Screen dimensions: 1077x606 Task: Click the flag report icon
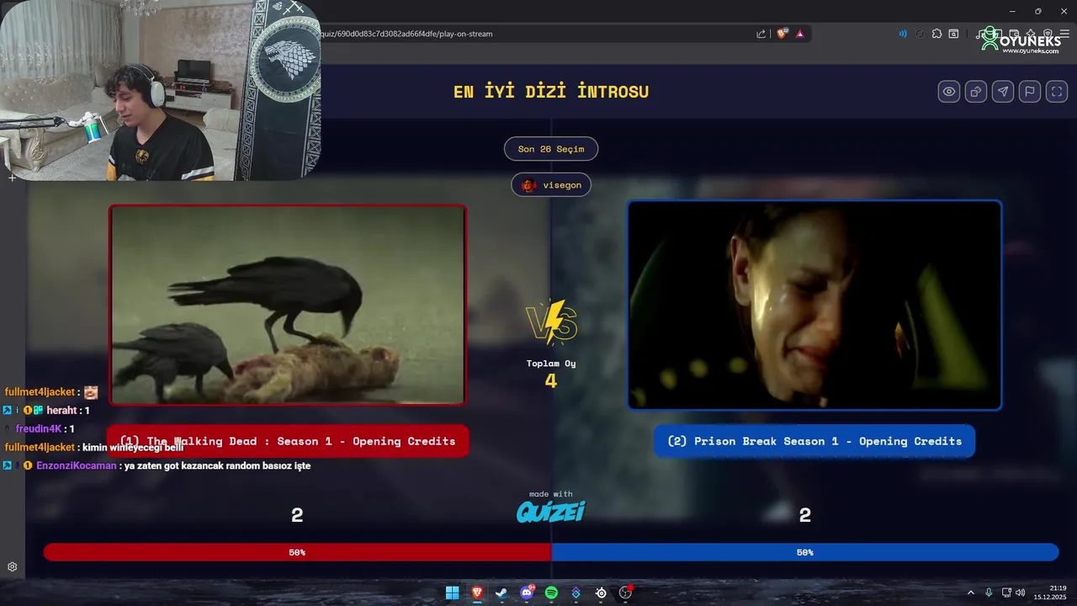pos(1030,92)
